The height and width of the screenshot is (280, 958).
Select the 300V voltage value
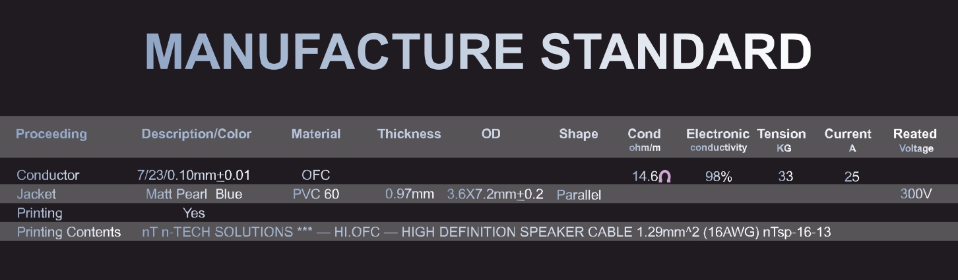916,194
